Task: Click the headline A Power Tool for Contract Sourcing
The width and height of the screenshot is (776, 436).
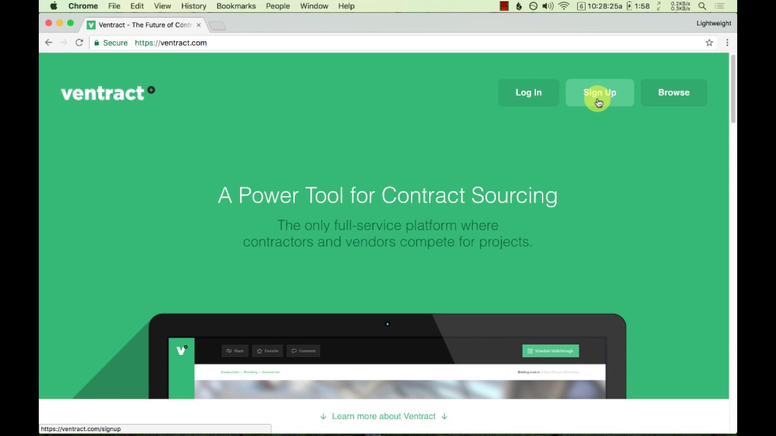Action: coord(387,196)
